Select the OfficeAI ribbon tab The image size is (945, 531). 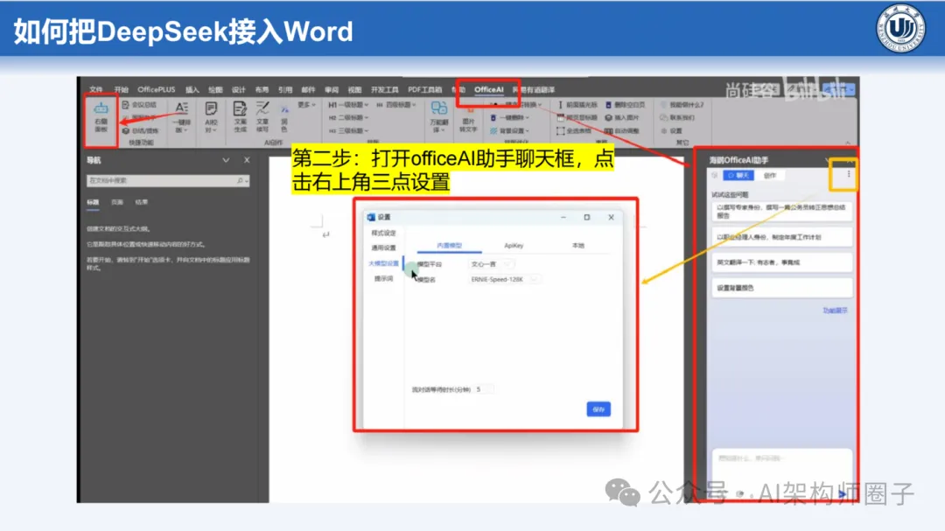pos(489,89)
